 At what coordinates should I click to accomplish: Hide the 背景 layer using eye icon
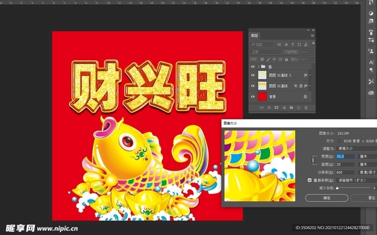(253, 97)
